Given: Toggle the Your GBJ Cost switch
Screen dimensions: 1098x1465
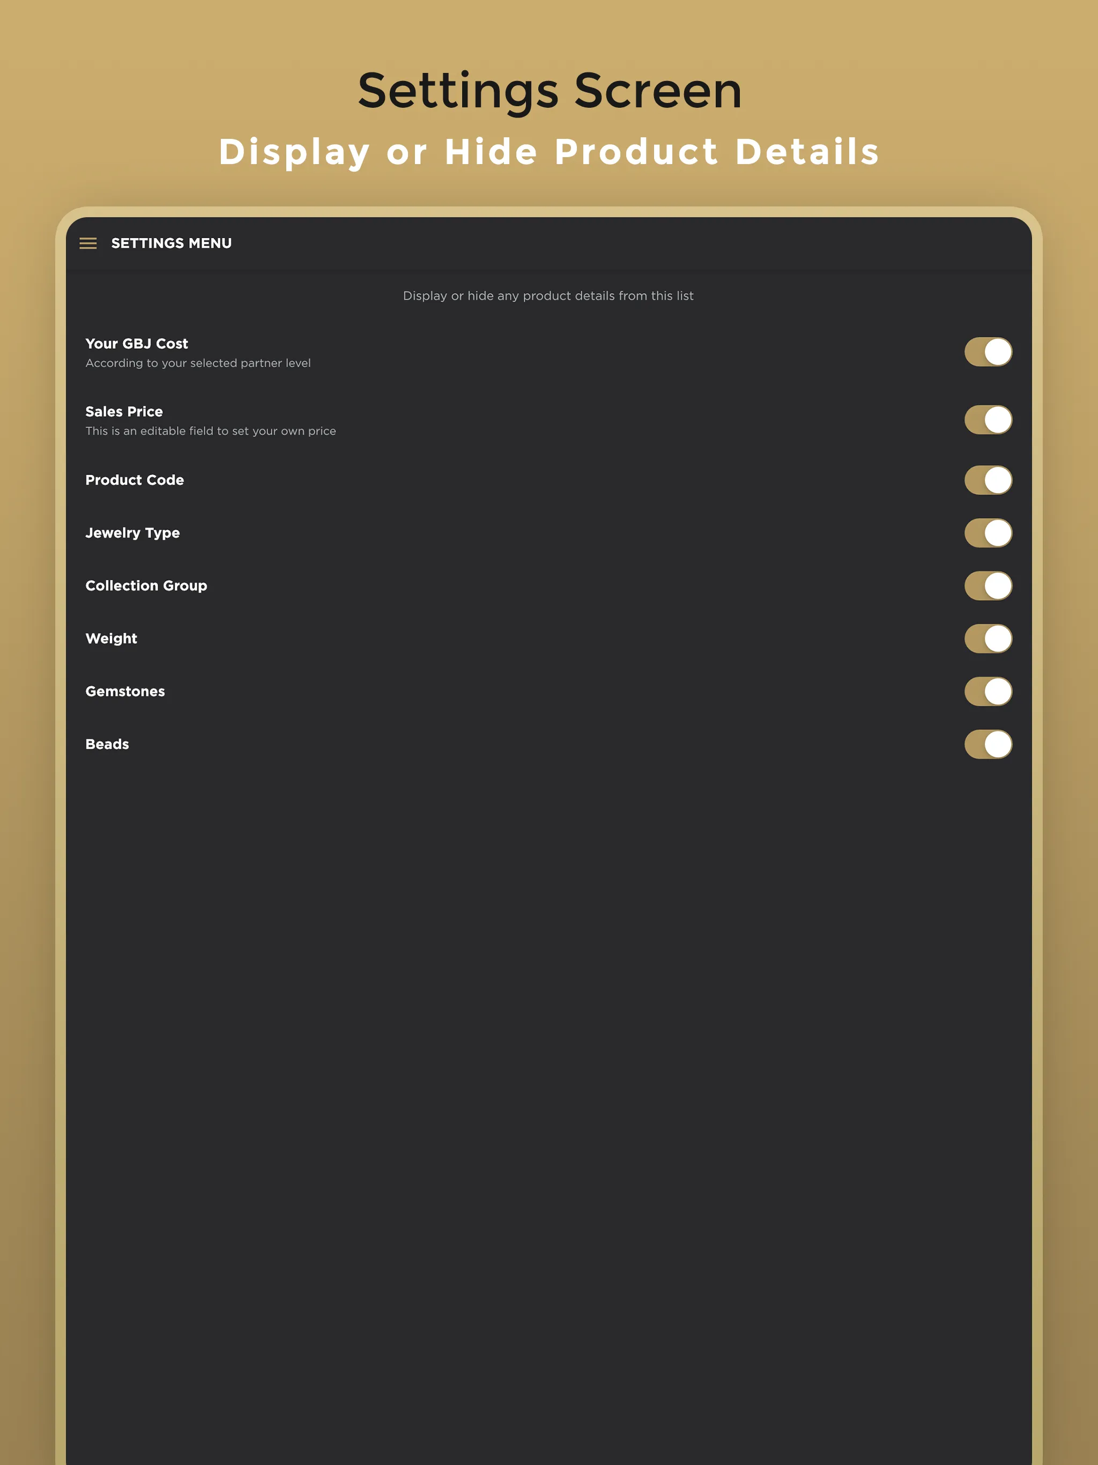Looking at the screenshot, I should click(x=986, y=352).
